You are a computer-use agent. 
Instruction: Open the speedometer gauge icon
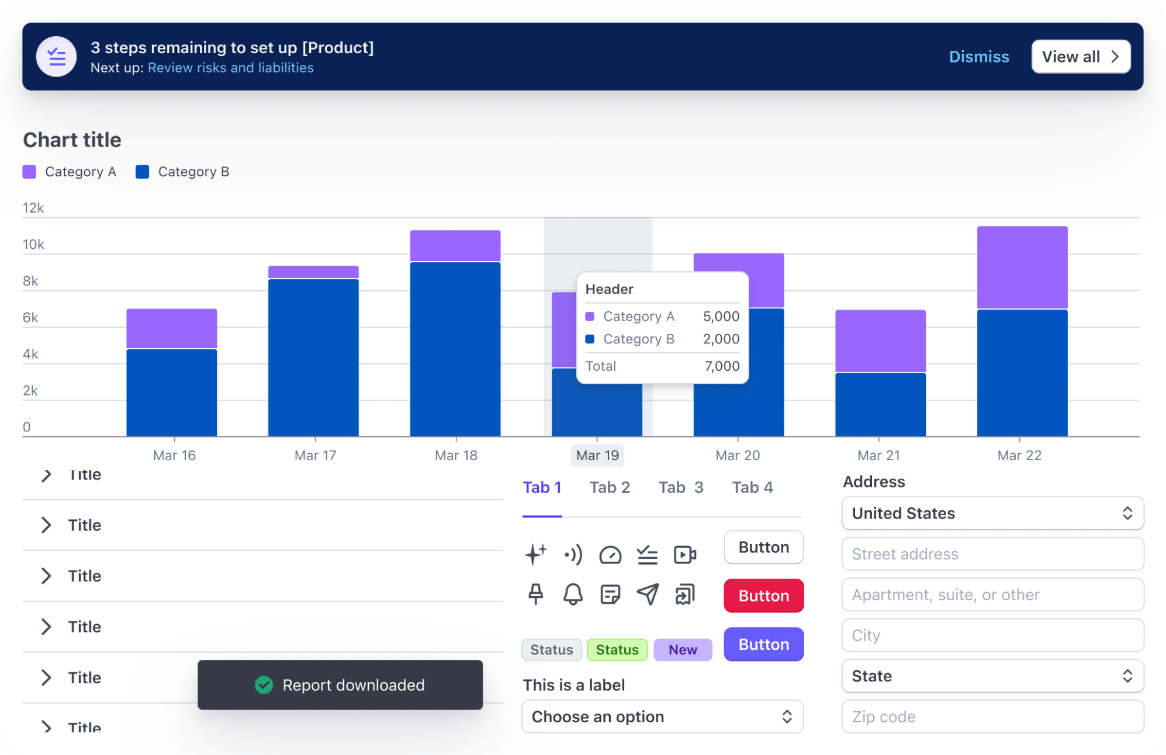point(610,555)
